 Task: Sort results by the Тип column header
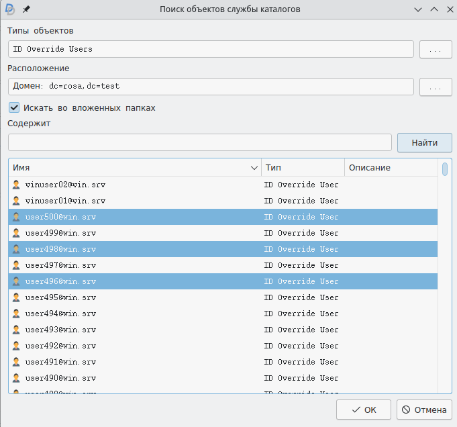(302, 168)
